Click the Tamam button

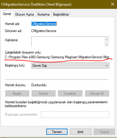pos(57,132)
